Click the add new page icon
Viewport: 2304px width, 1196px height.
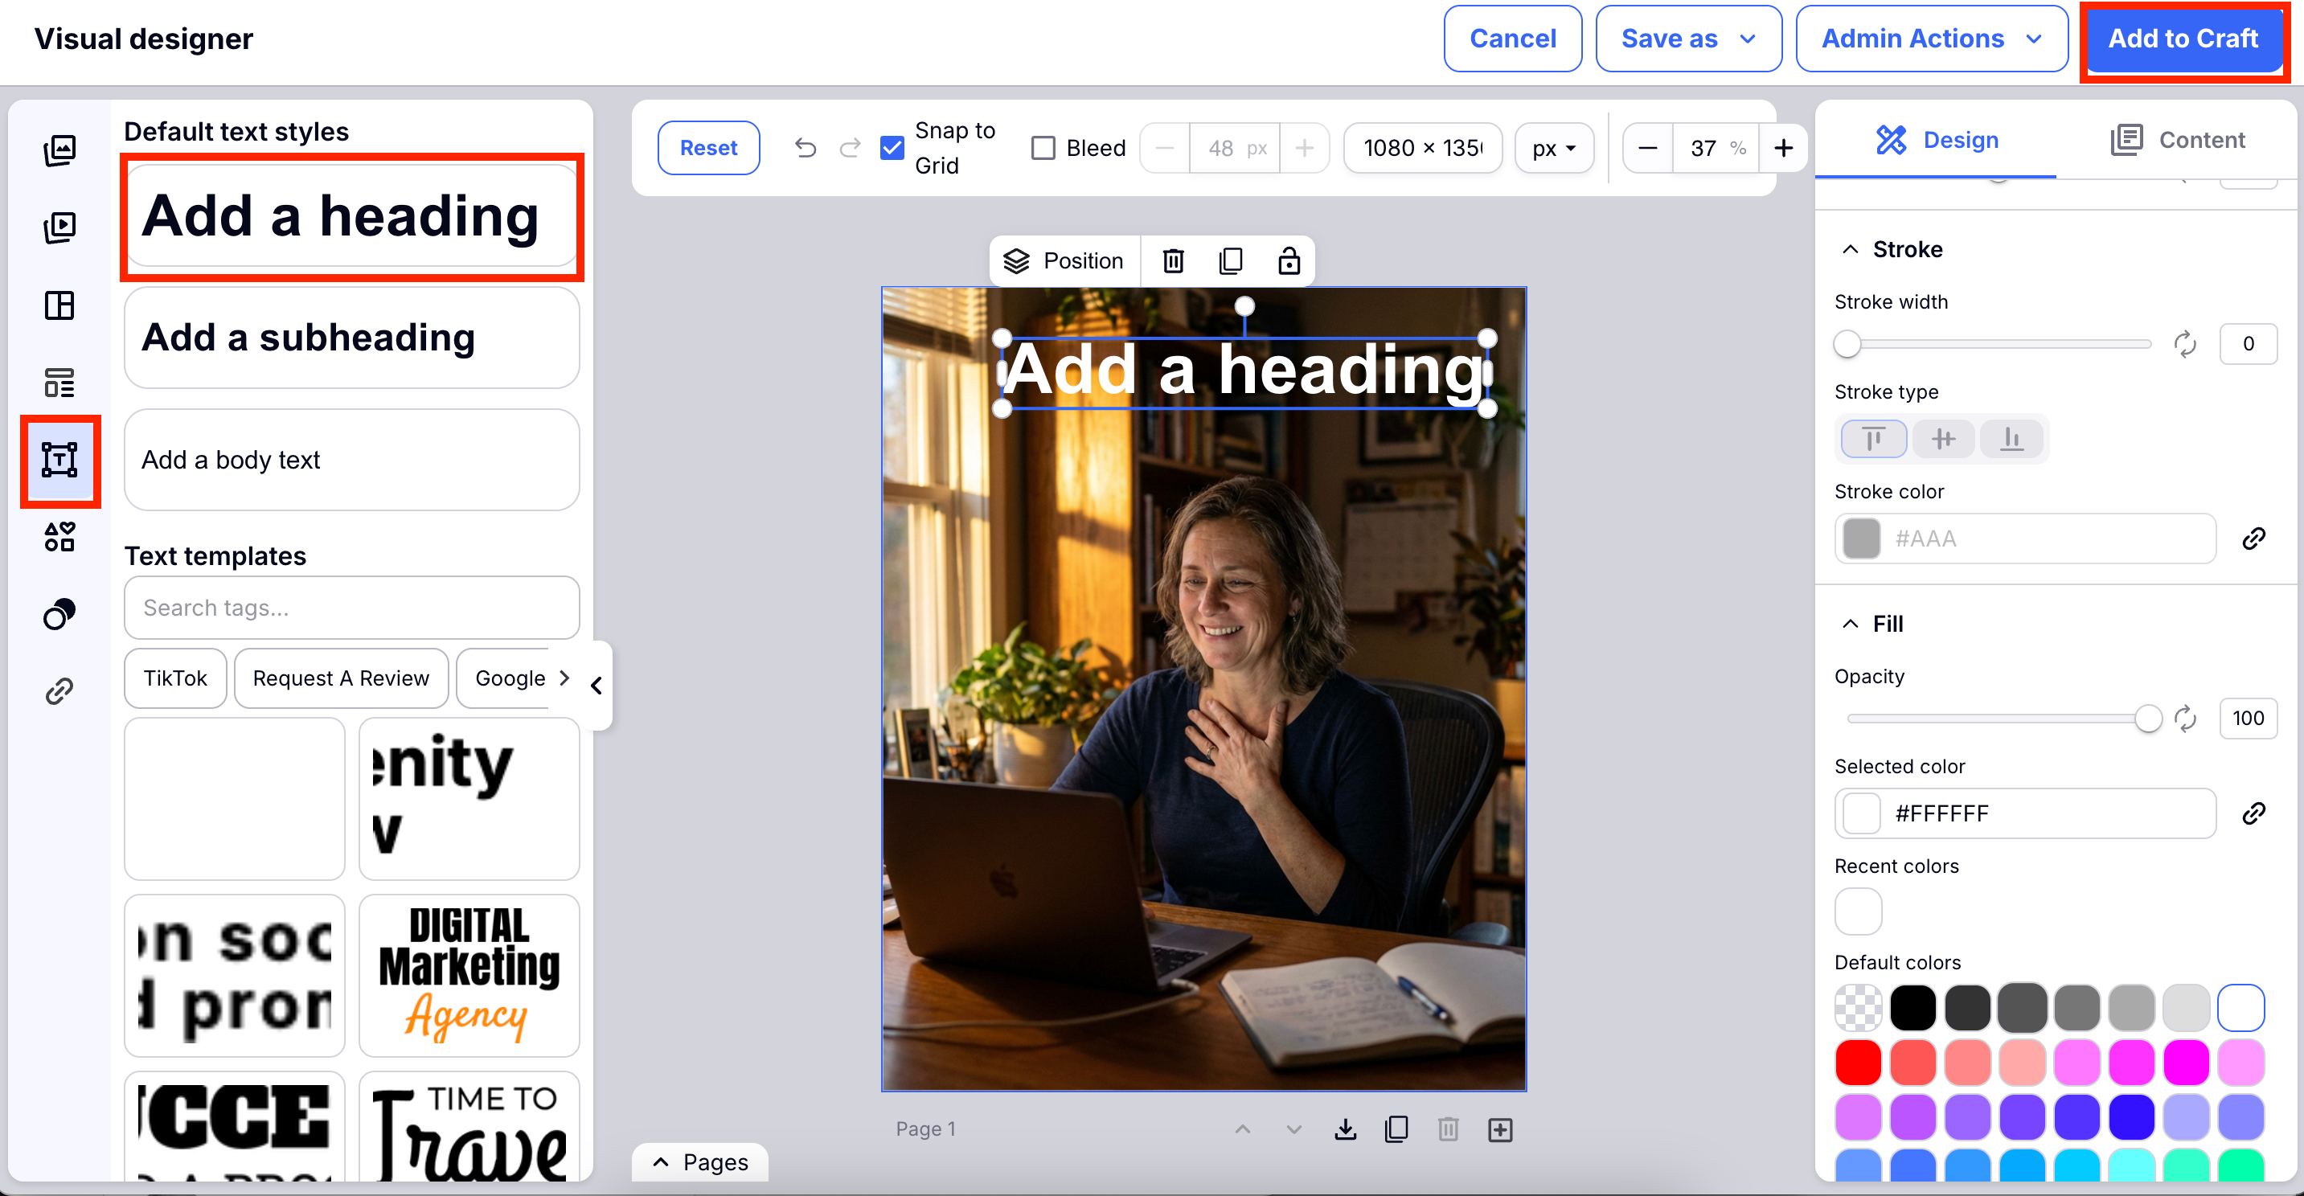click(x=1500, y=1129)
